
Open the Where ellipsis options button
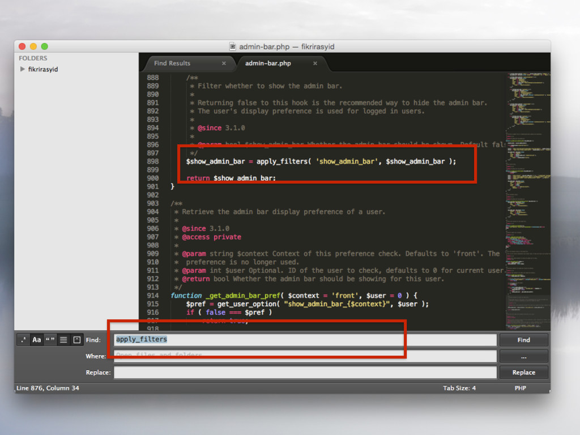point(523,356)
